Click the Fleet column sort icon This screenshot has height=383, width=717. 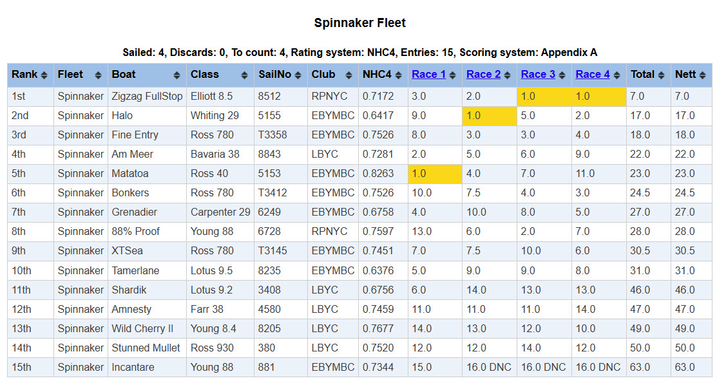point(98,75)
